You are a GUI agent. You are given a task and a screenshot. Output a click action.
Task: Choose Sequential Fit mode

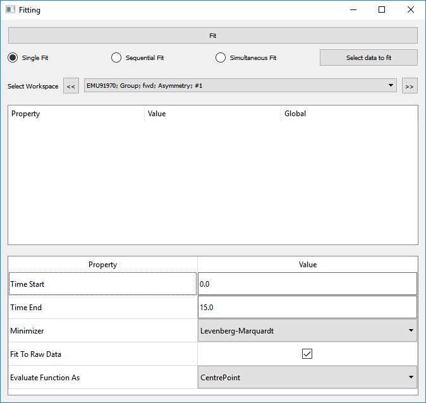[x=116, y=57]
